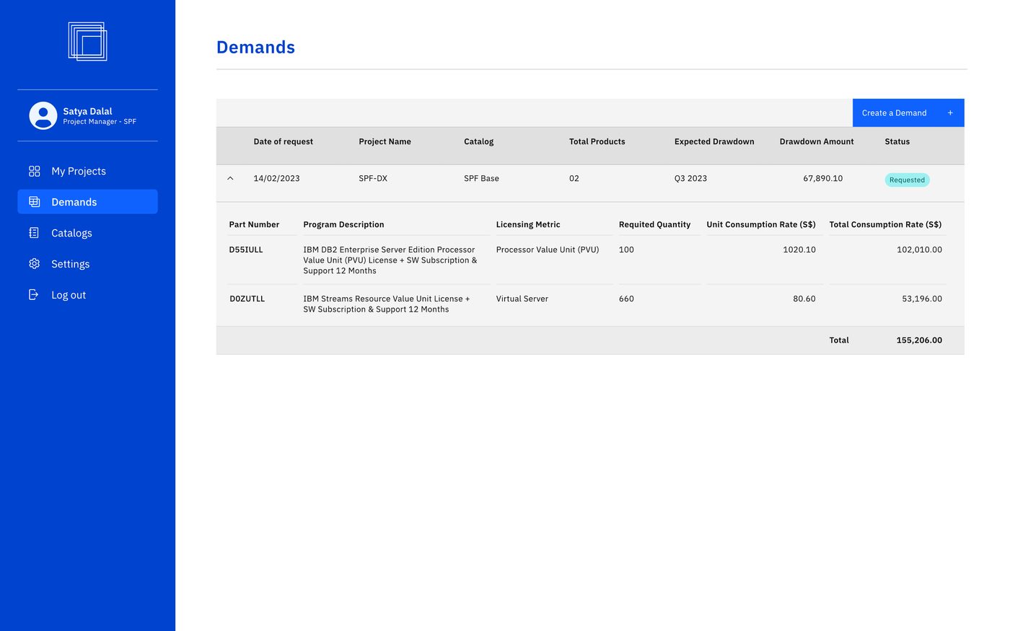The image size is (1010, 631).
Task: Click the IBM Streams Resource Value description
Action: point(387,304)
